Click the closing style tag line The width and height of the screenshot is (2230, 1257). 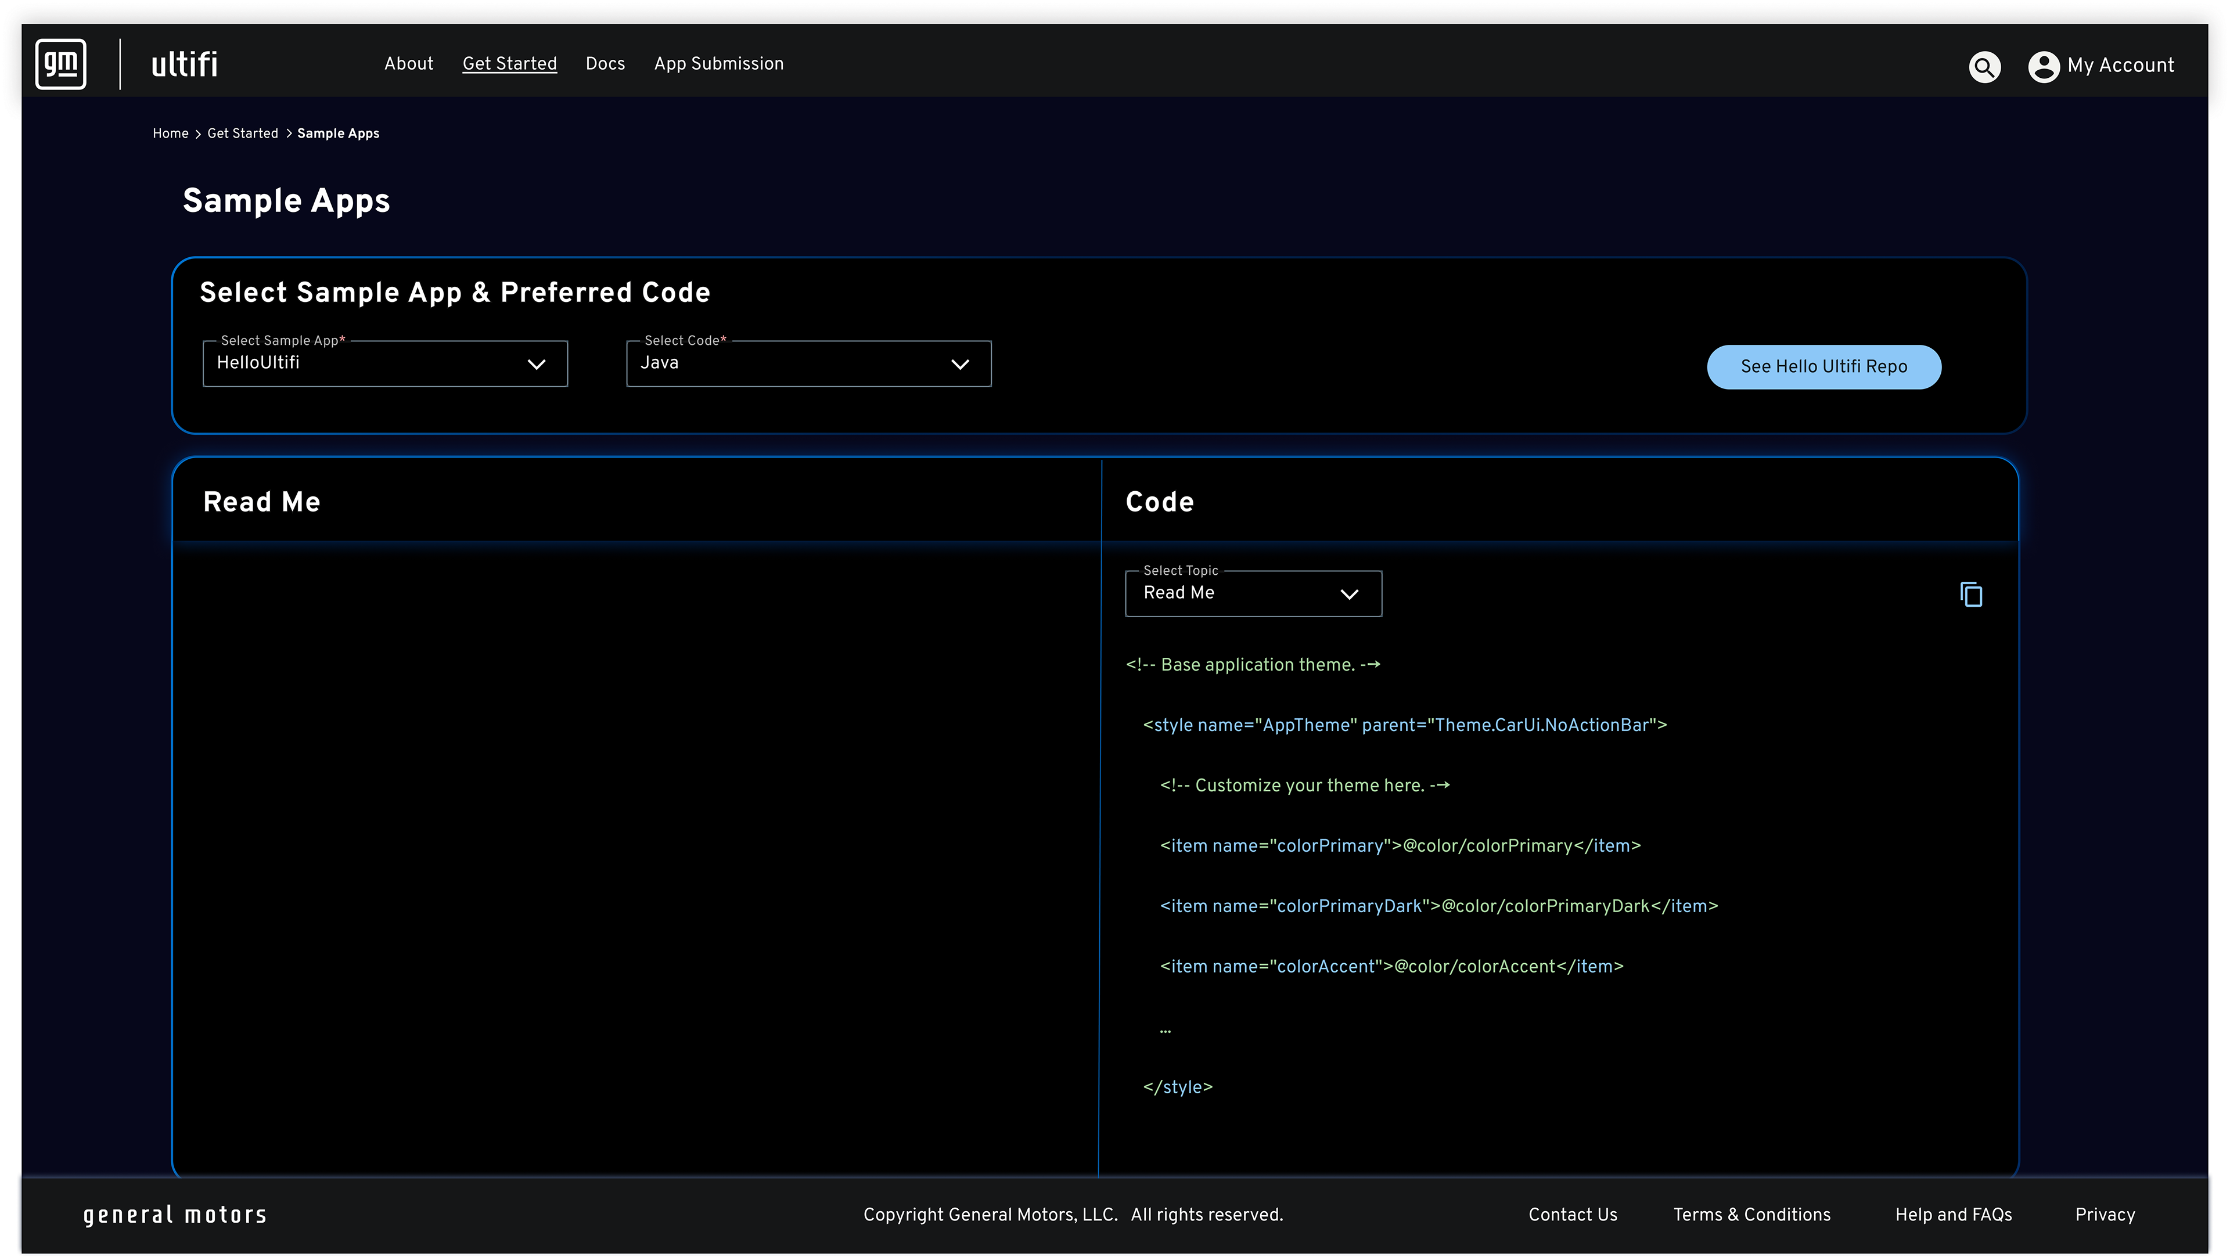click(x=1177, y=1087)
